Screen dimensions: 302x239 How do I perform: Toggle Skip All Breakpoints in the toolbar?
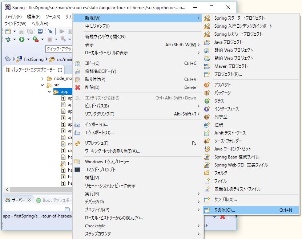coord(50,32)
